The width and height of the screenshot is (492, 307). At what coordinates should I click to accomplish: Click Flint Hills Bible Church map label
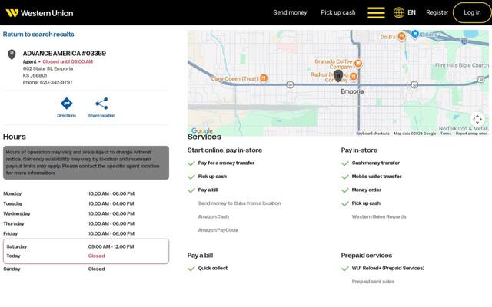[461, 65]
